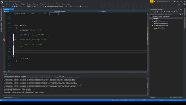Close the Source.cpp editor tab
186x105 pixels.
(13, 9)
